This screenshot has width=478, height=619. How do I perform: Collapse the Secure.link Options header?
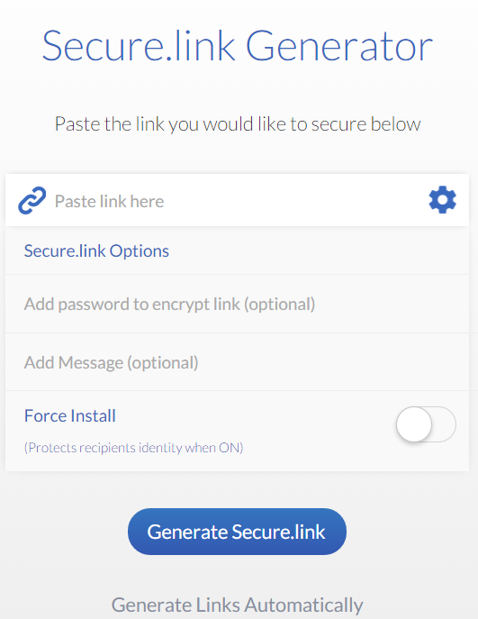(x=237, y=250)
